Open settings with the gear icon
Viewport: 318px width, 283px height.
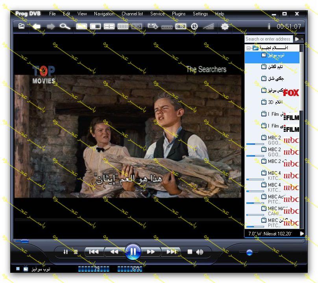[x=225, y=26]
